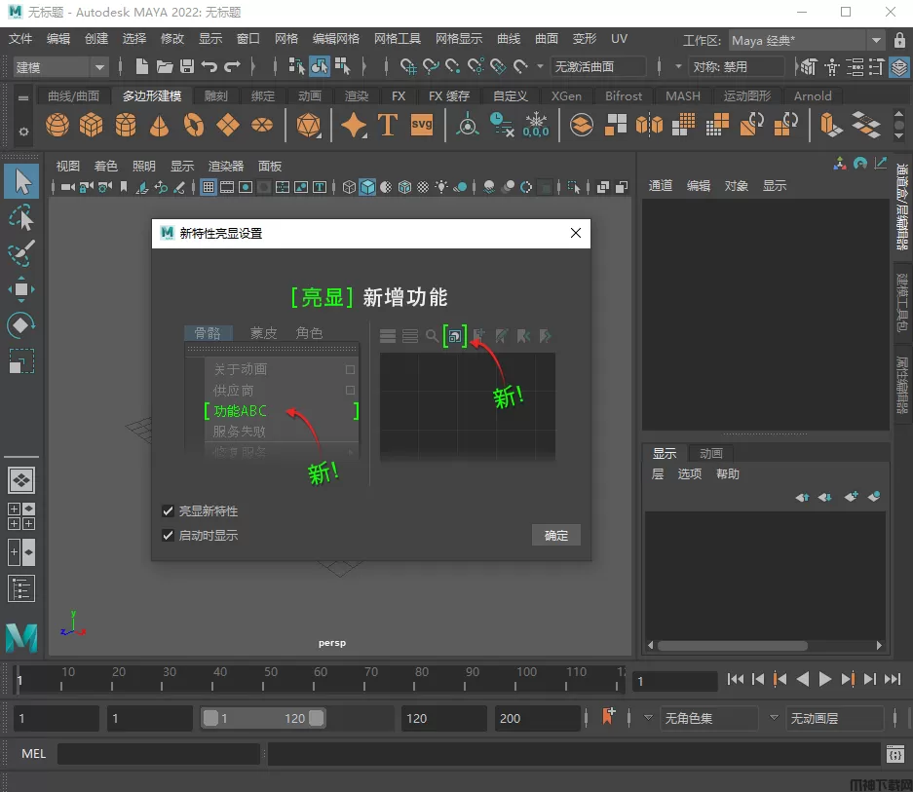Viewport: 913px width, 792px height.
Task: Activate the Rotate tool in toolbox
Action: (x=21, y=325)
